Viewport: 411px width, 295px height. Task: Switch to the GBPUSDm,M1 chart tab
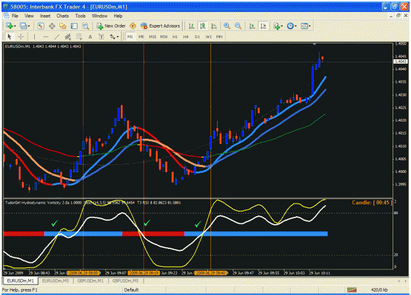[x=91, y=281]
